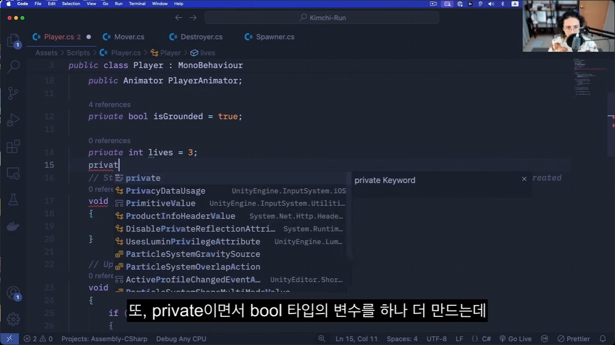Viewport: 615px width, 345px height.
Task: Open the Scripts breadcrumb
Action: point(78,53)
